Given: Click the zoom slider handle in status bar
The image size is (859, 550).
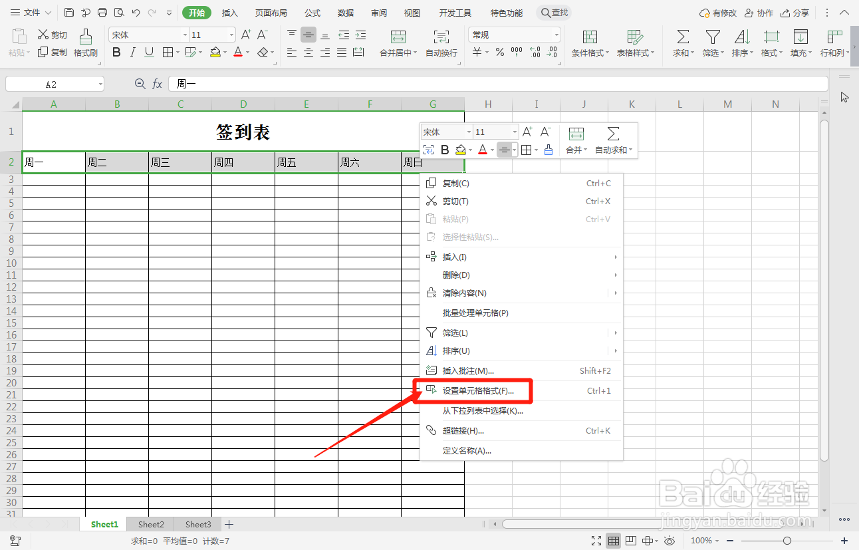Looking at the screenshot, I should coord(787,541).
